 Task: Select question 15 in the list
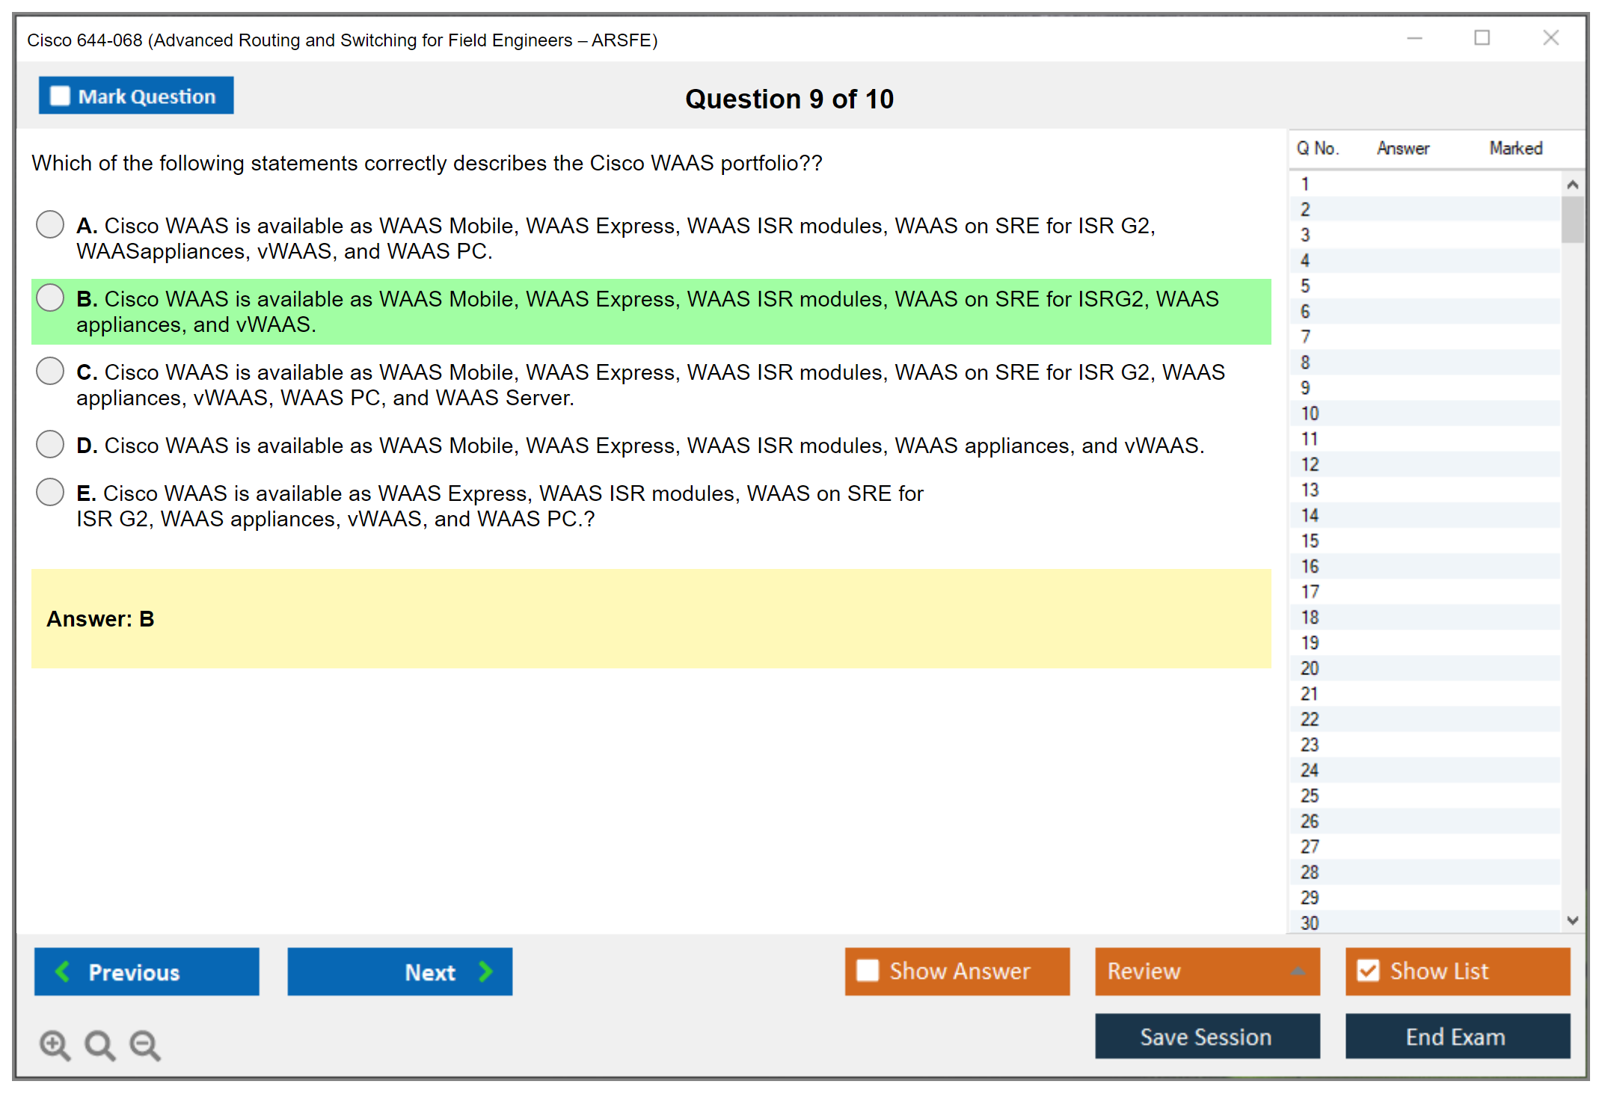pos(1310,541)
